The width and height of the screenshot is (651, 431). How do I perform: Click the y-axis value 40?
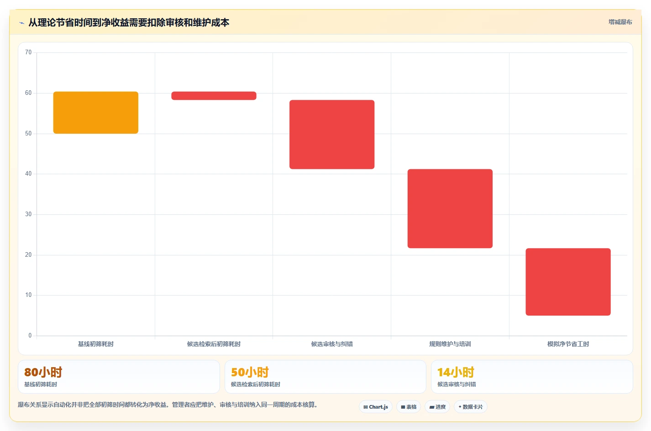click(x=28, y=174)
